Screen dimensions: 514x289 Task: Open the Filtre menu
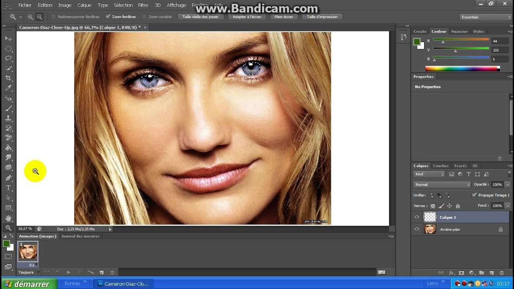[143, 5]
